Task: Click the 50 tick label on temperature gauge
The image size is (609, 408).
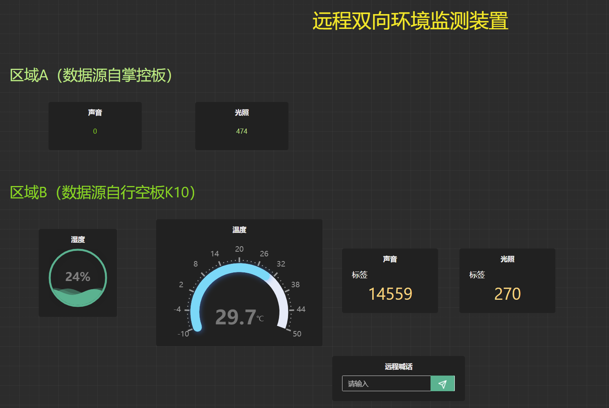Action: (297, 334)
